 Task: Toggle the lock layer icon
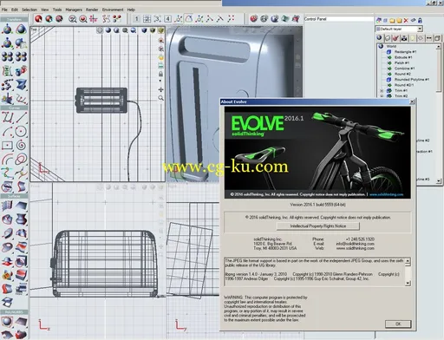point(420,20)
